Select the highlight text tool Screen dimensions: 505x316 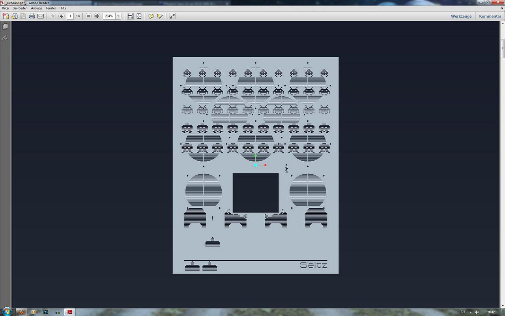click(x=160, y=16)
